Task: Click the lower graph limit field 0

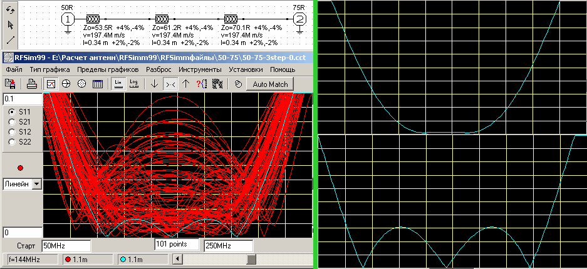Action: pyautogui.click(x=22, y=232)
